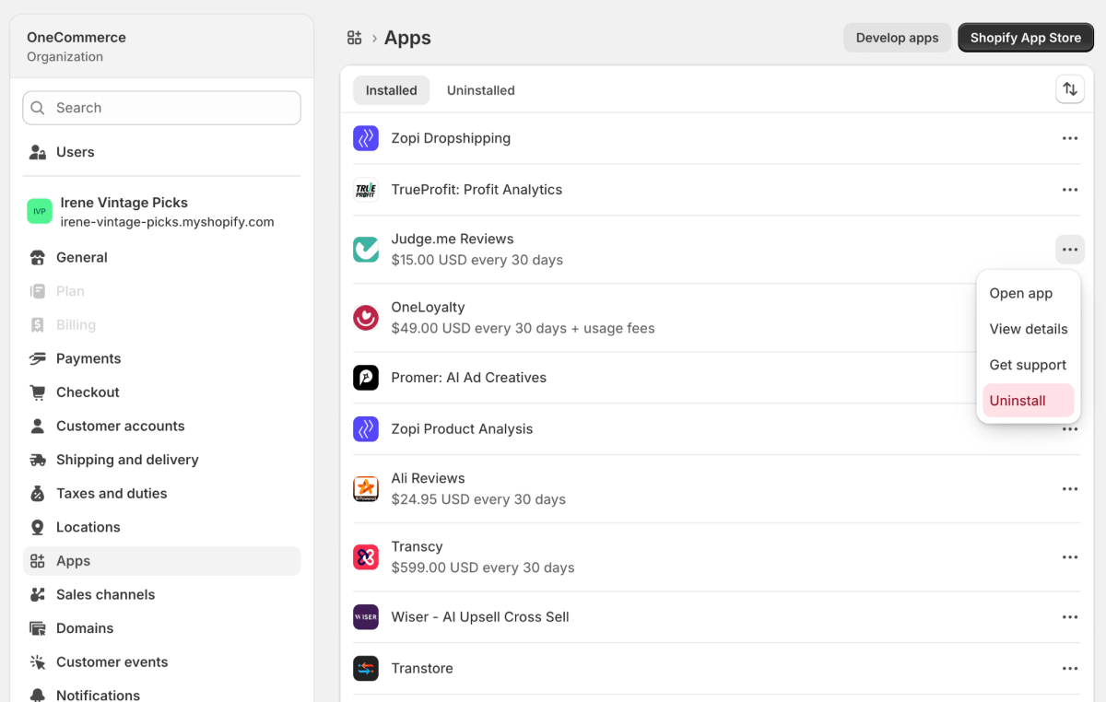The image size is (1106, 702).
Task: Open Users in the sidebar
Action: tap(161, 152)
